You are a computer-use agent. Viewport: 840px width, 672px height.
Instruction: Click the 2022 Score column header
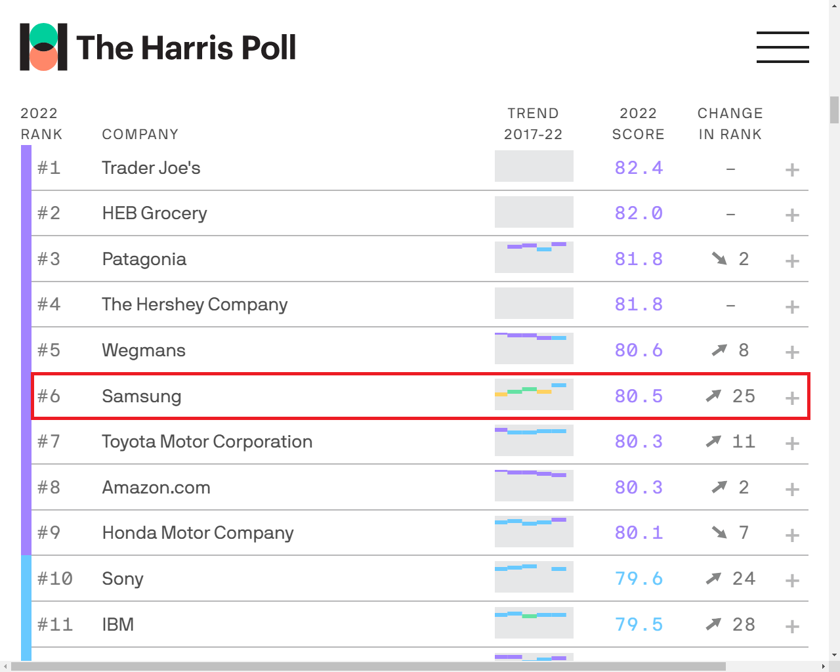pos(638,124)
